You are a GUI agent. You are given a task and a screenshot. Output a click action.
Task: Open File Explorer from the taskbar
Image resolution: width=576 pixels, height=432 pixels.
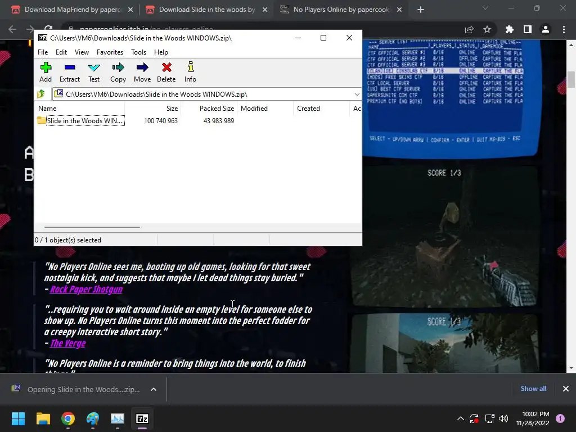click(43, 418)
